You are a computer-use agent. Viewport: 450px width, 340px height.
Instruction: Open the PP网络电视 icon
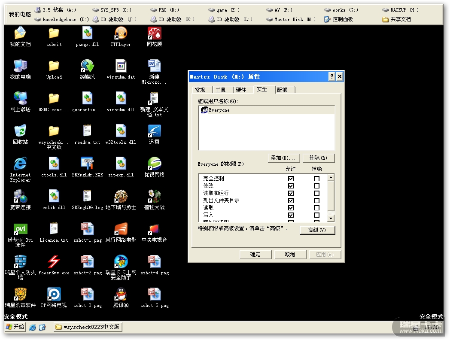(54, 294)
